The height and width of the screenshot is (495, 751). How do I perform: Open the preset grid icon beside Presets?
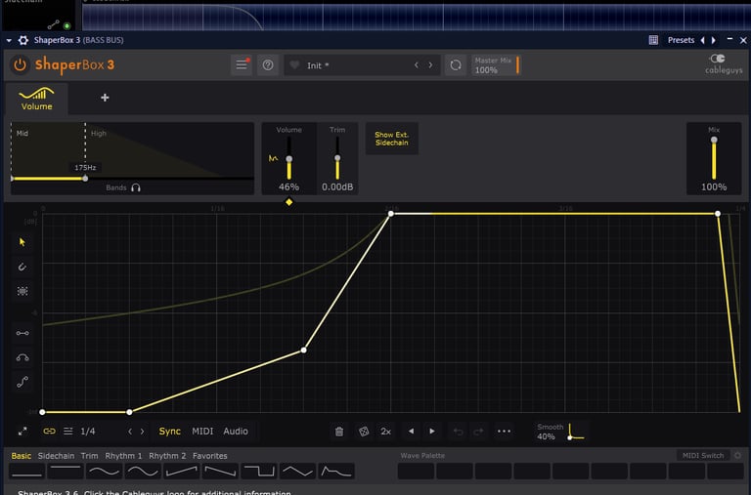coord(653,40)
